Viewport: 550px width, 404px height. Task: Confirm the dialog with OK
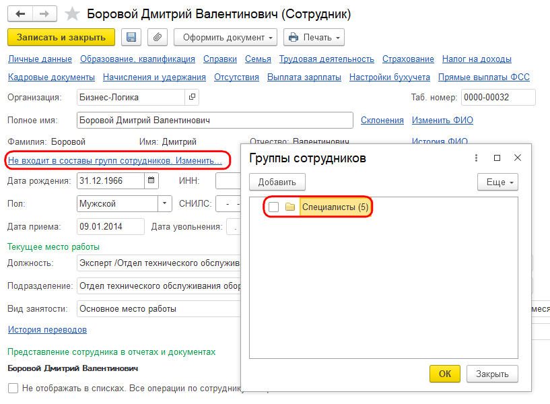(x=445, y=374)
